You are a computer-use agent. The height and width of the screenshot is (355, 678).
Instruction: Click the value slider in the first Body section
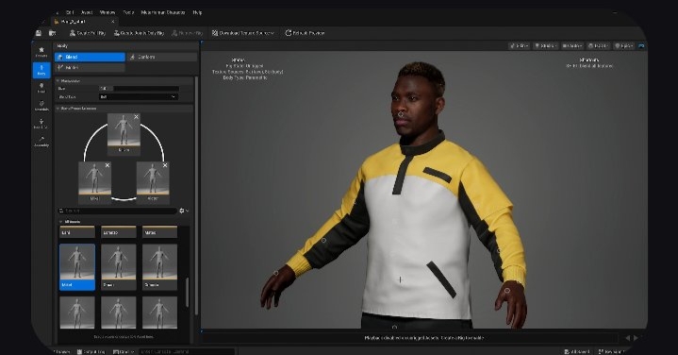coord(139,89)
